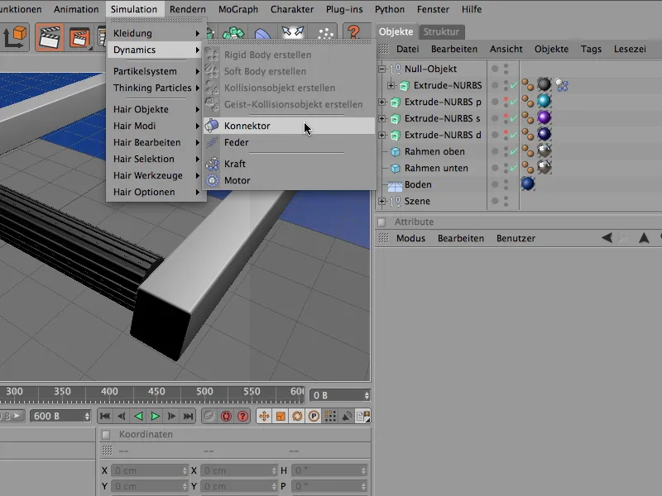
Task: Toggle the checkmark of Extrude-NURBS p
Action: coord(514,103)
